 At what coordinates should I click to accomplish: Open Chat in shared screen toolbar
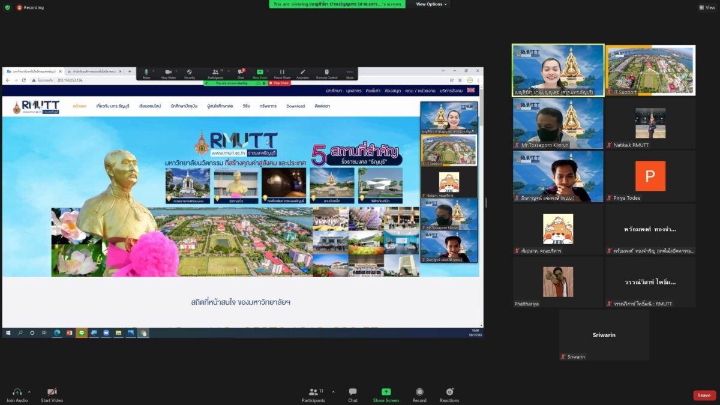pos(241,74)
